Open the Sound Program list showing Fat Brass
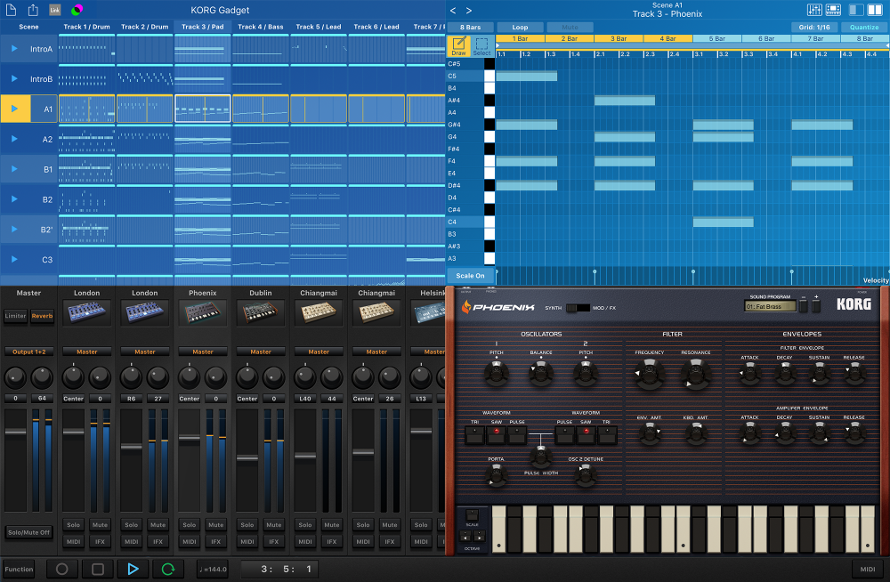Viewport: 890px width, 582px height. coord(770,307)
